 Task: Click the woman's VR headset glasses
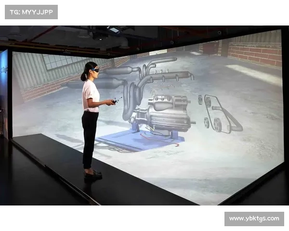[x=94, y=70]
